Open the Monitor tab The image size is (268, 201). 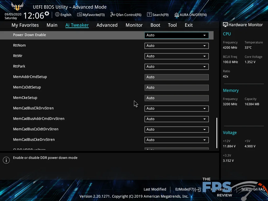134,25
